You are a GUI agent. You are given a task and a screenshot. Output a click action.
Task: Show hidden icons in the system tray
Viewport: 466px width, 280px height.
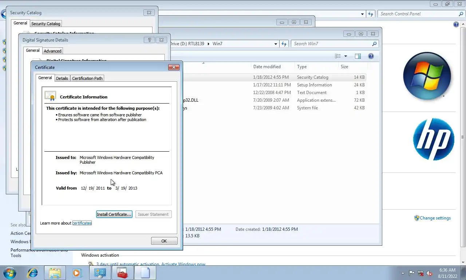403,273
